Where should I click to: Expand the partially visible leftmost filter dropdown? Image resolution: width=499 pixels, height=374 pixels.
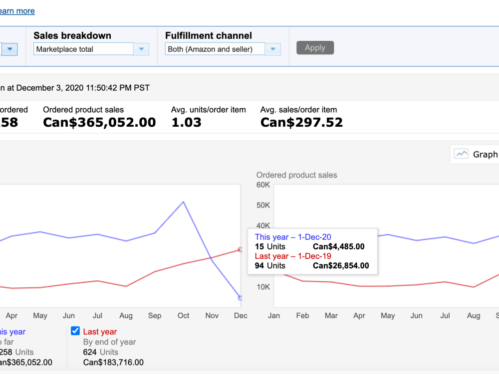pyautogui.click(x=9, y=49)
